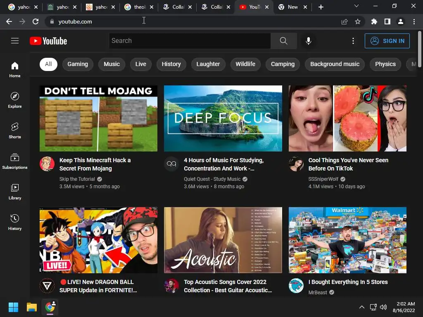The height and width of the screenshot is (317, 423).
Task: Click SSSniperWolf channel avatar
Action: coord(296,163)
